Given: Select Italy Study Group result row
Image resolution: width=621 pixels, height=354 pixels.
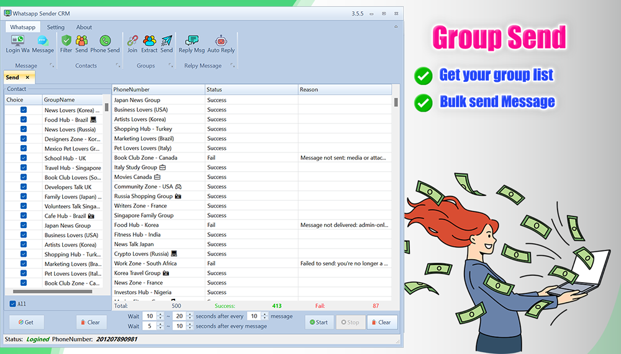Looking at the screenshot, I should 252,167.
